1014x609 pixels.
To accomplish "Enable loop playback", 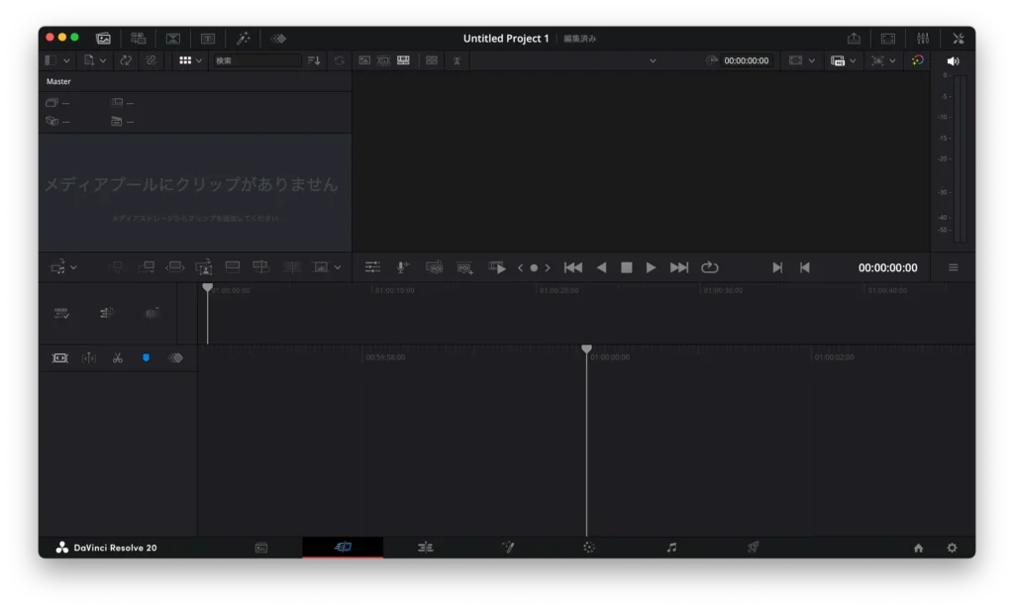I will (708, 266).
